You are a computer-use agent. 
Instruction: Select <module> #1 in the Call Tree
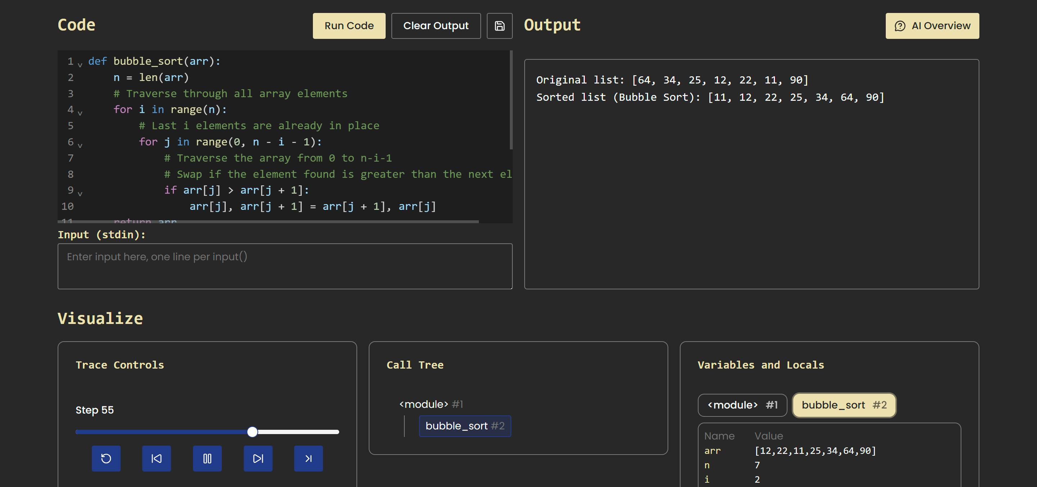click(431, 404)
